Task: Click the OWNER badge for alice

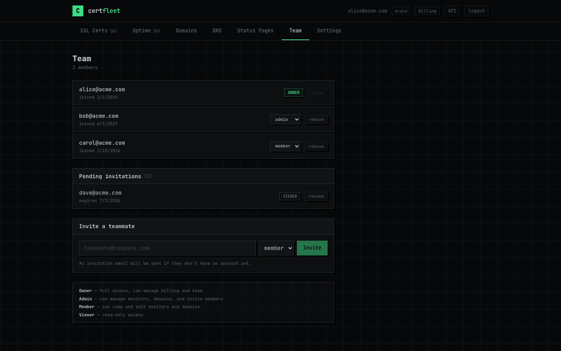Action: (x=294, y=93)
